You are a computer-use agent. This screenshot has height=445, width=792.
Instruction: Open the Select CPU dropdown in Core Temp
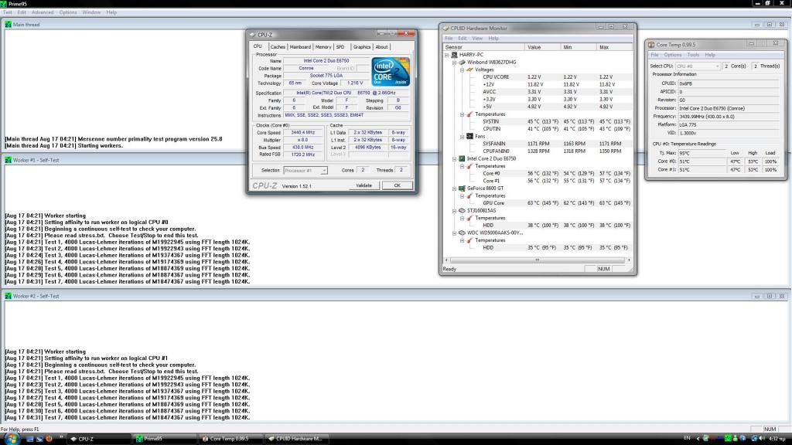[697, 66]
